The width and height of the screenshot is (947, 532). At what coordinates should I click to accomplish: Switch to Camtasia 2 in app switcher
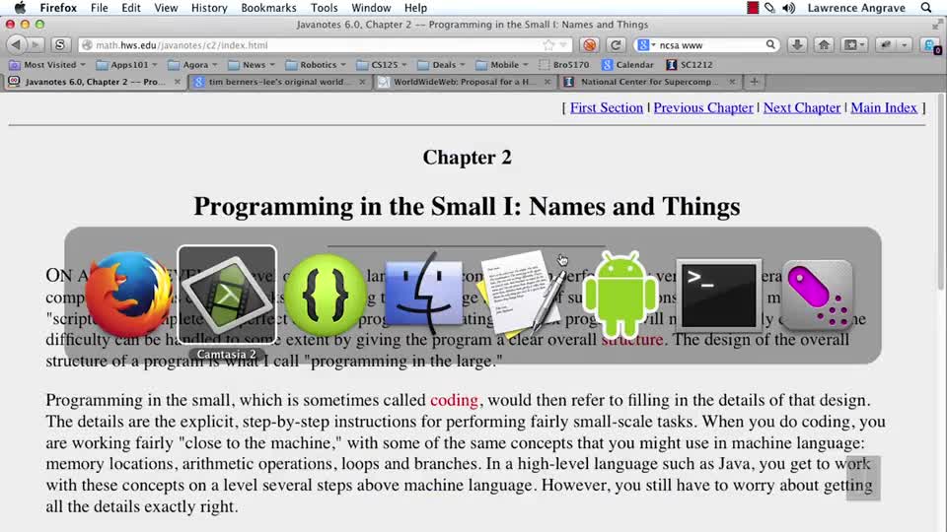click(227, 295)
